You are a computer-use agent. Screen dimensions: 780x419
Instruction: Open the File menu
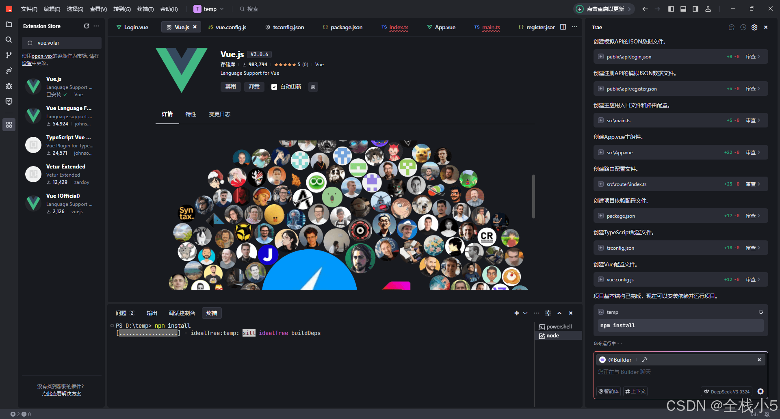click(29, 9)
